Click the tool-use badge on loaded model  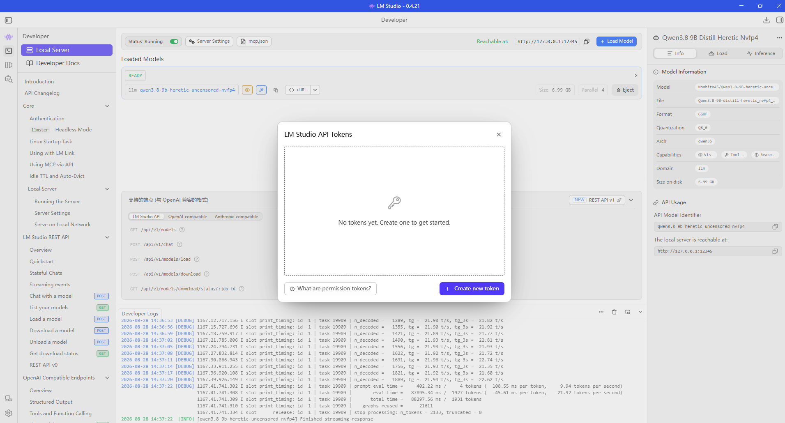pyautogui.click(x=261, y=90)
